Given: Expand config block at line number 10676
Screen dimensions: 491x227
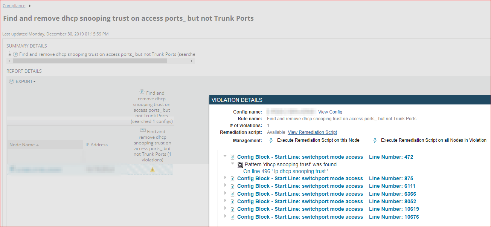Looking at the screenshot, I should [226, 216].
